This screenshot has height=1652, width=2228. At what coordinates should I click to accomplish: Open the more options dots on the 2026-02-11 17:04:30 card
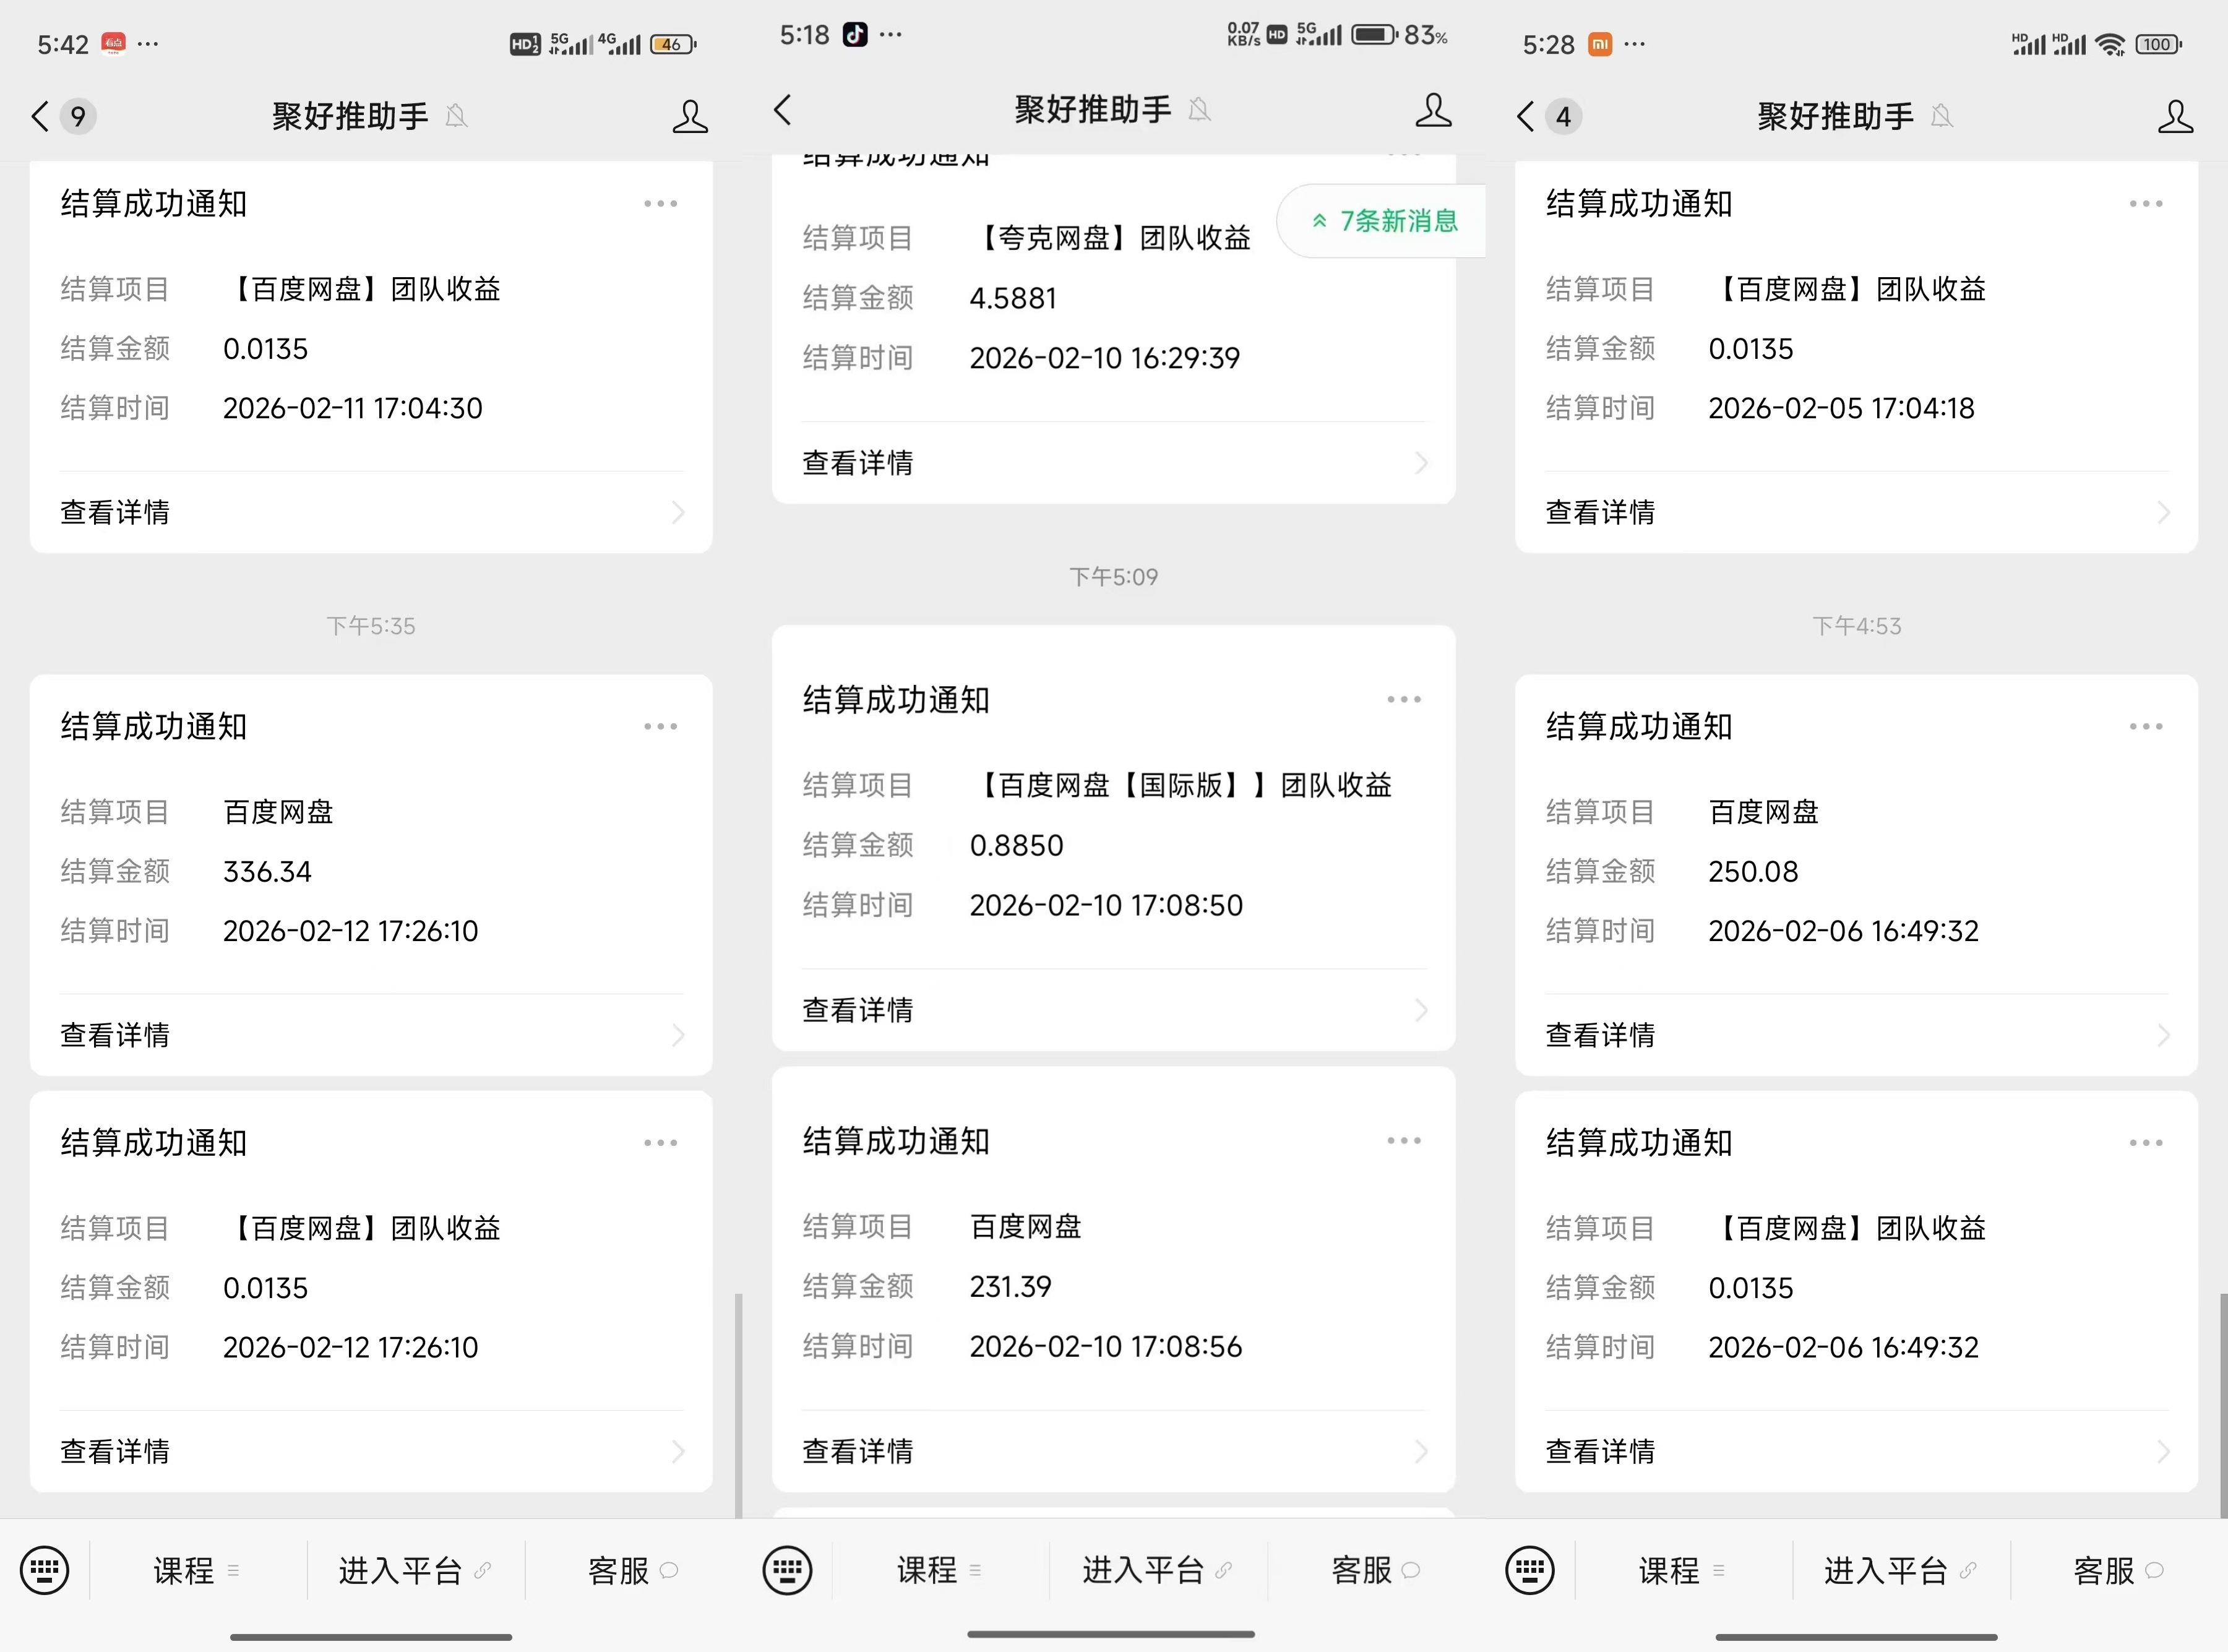(661, 203)
